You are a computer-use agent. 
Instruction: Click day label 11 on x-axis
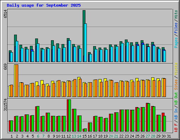(63, 136)
